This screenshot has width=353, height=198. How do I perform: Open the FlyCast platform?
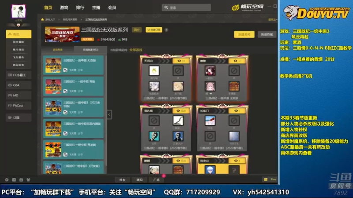(19, 106)
